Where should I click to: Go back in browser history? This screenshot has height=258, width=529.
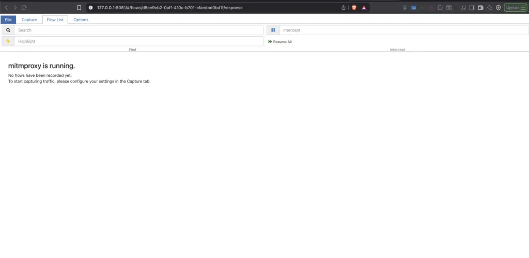click(6, 7)
